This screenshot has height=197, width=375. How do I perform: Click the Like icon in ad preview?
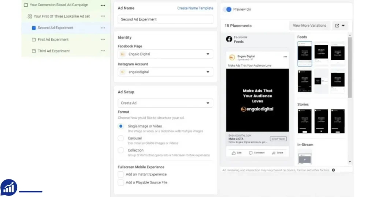click(x=234, y=153)
